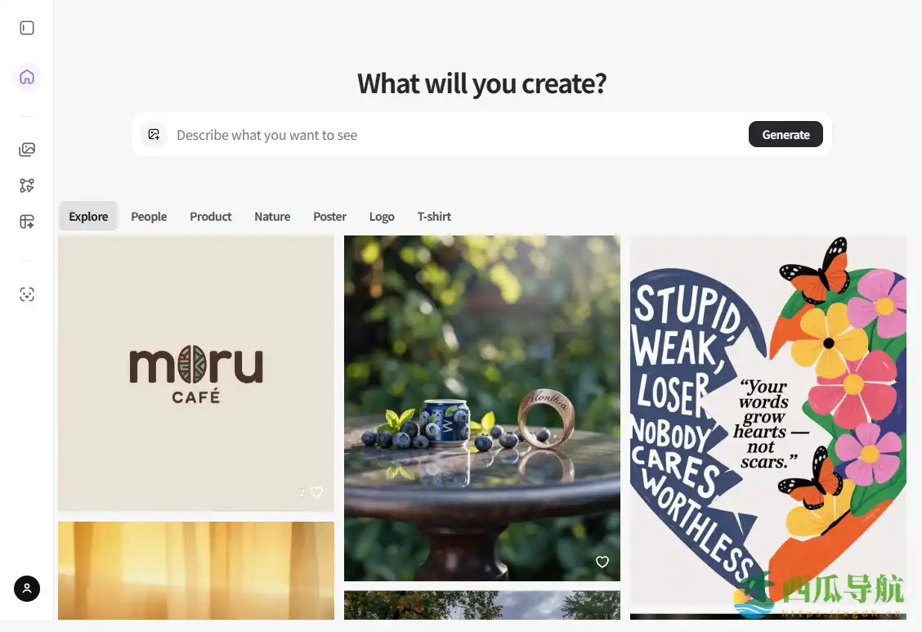This screenshot has width=922, height=632.
Task: Open the Poster category tab
Action: tap(330, 217)
